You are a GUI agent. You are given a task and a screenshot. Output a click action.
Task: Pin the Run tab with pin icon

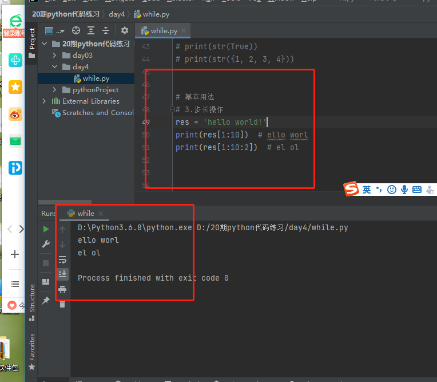[x=46, y=300]
